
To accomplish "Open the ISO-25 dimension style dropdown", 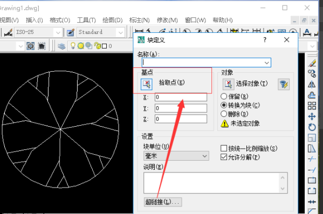I will coord(58,32).
